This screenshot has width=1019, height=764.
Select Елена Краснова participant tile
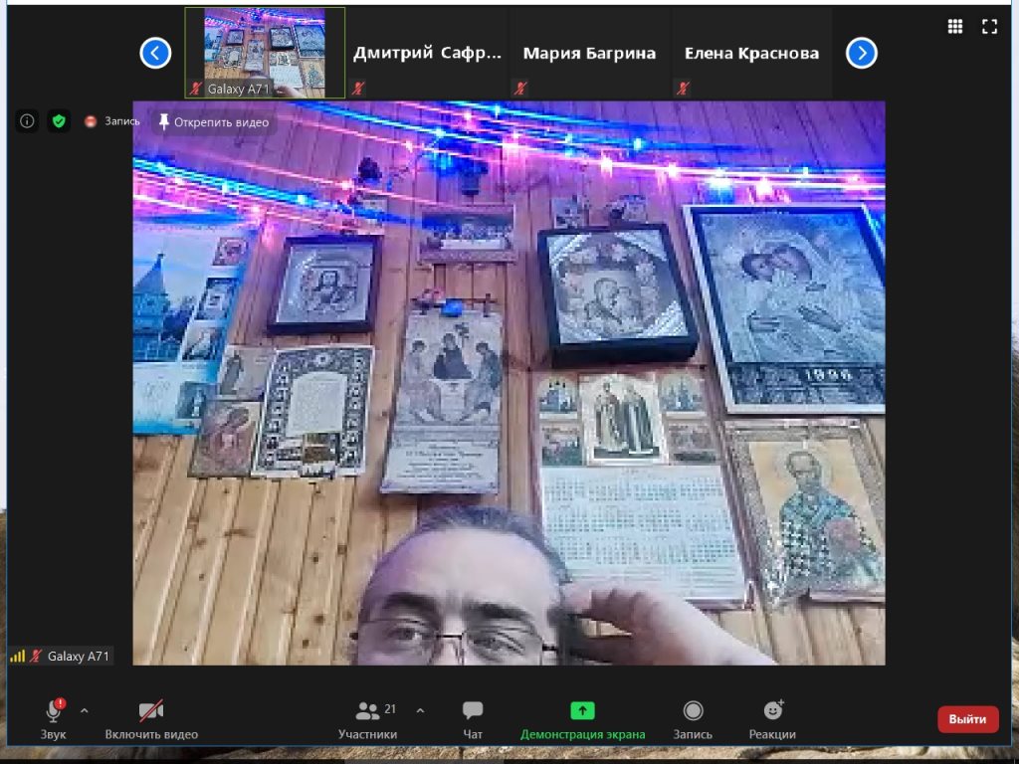tap(752, 53)
